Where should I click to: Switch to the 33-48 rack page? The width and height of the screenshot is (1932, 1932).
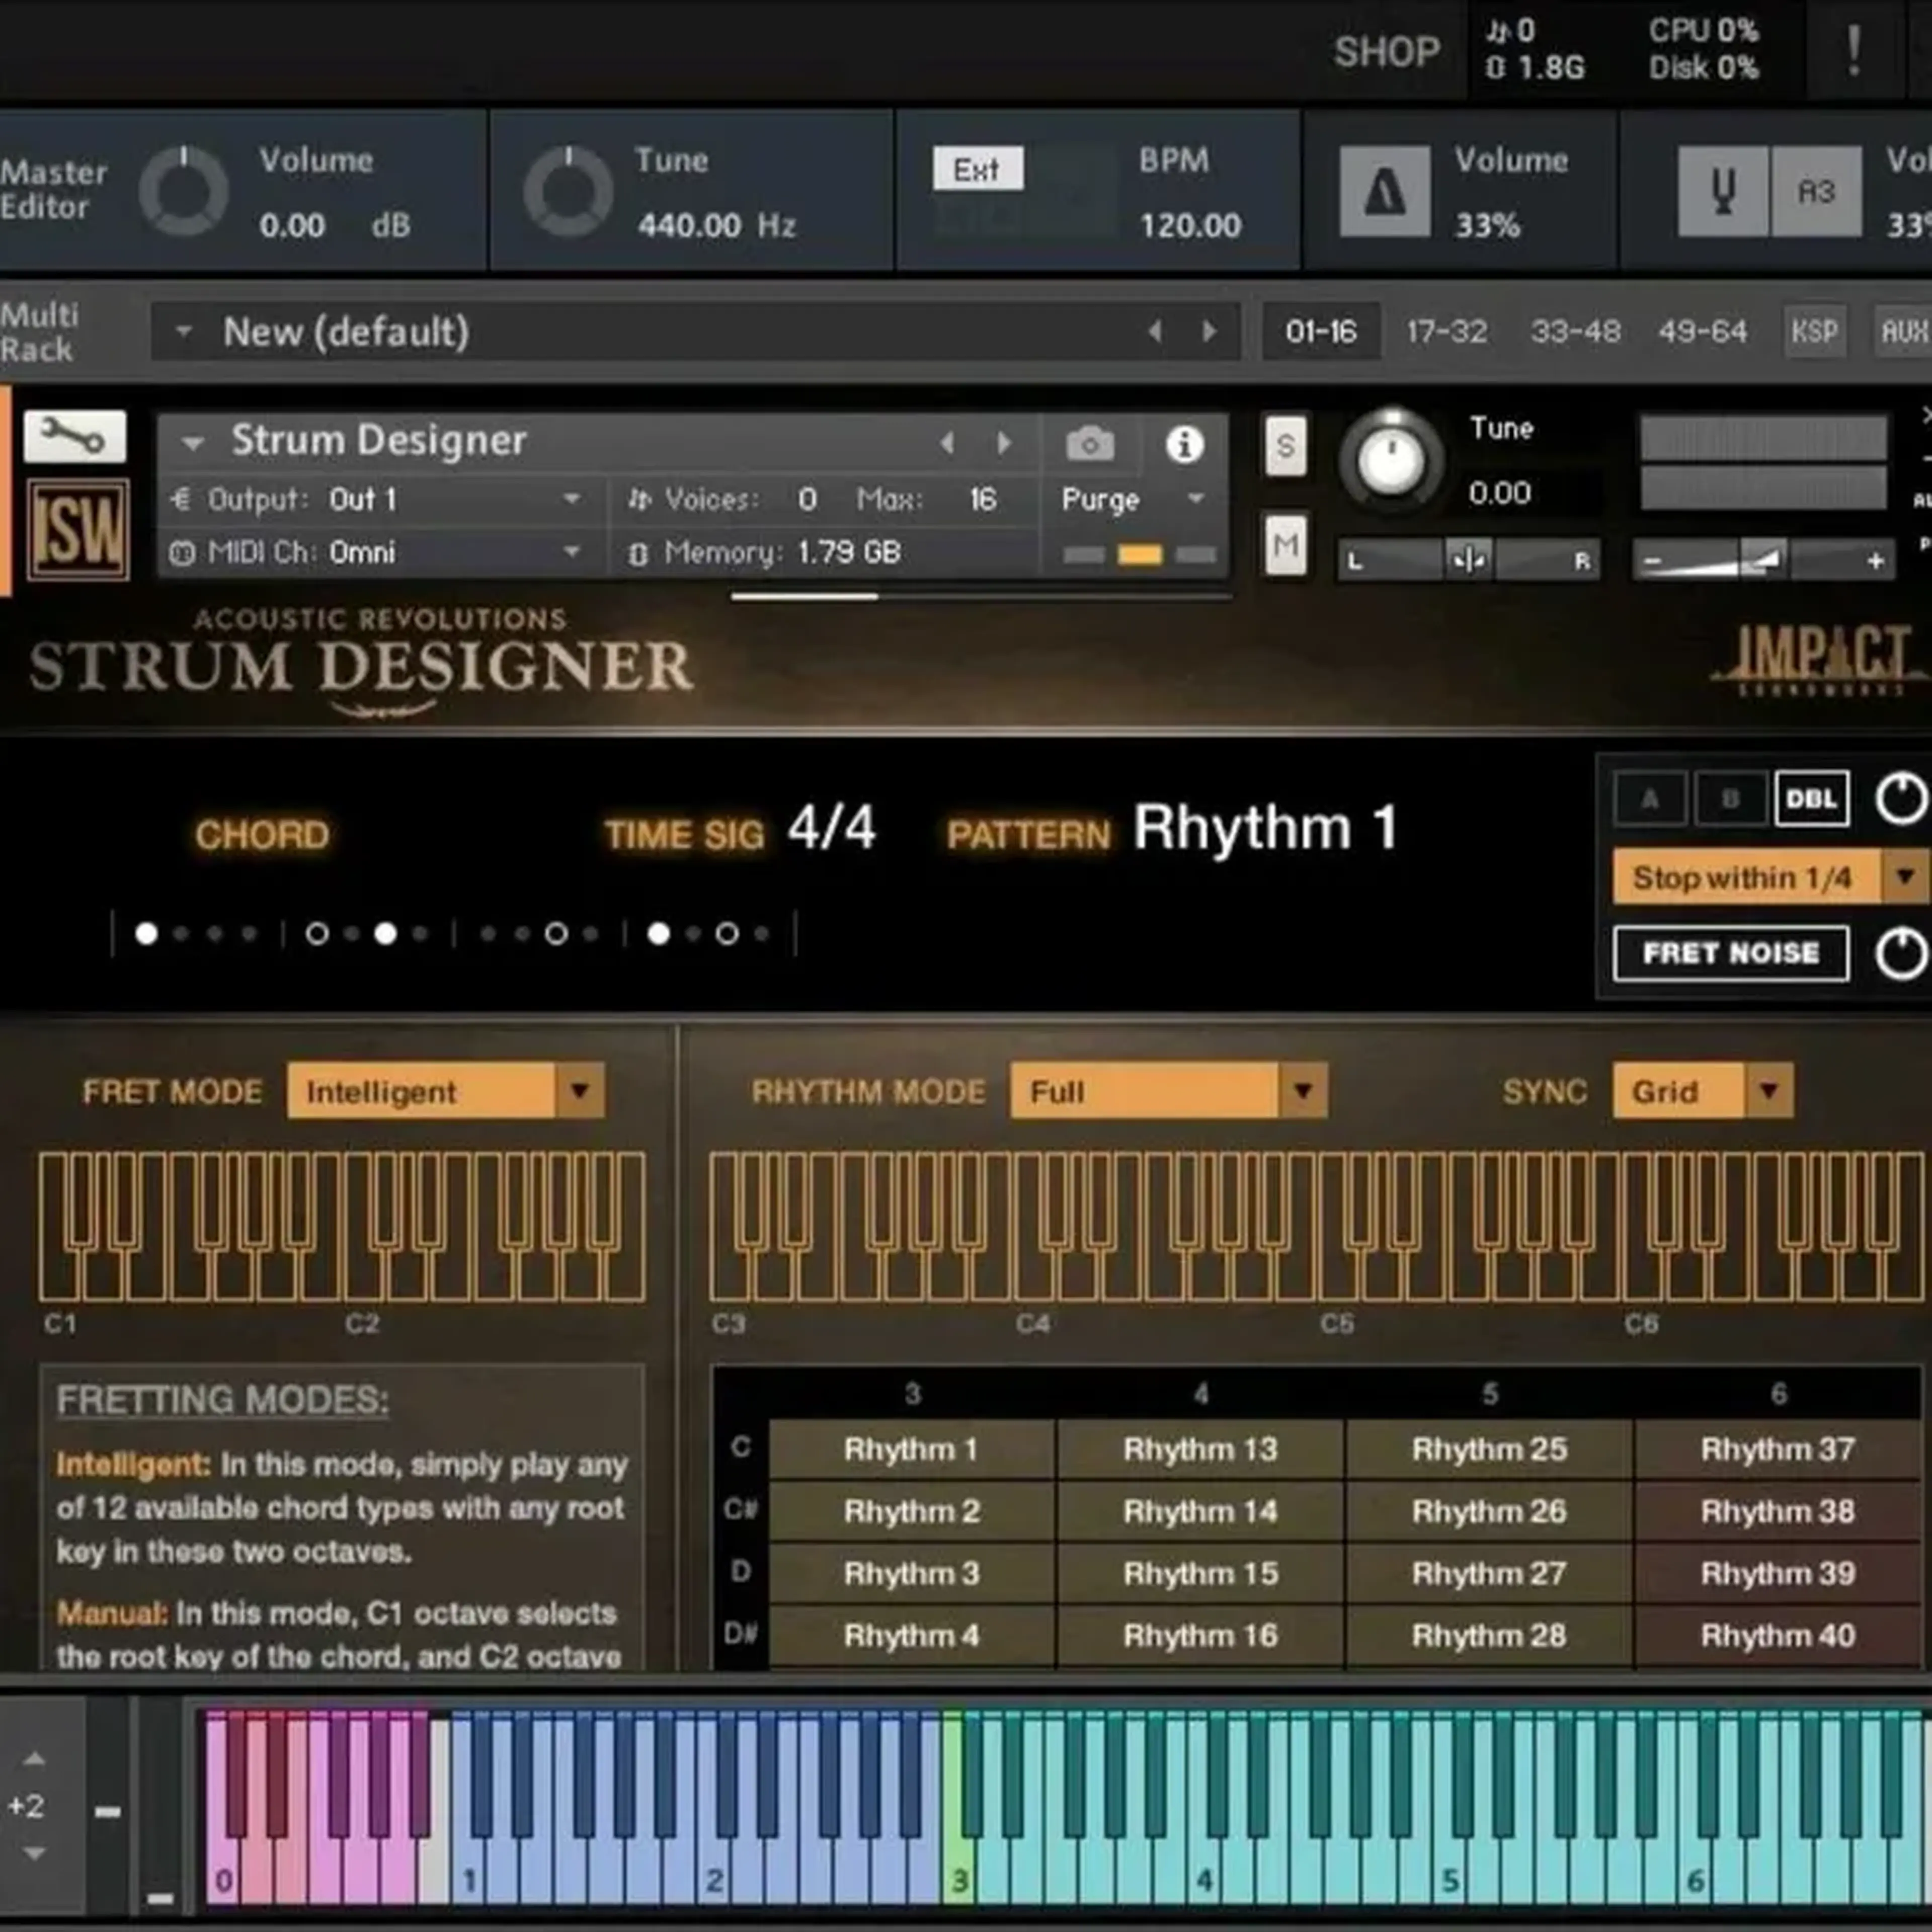(x=1575, y=331)
